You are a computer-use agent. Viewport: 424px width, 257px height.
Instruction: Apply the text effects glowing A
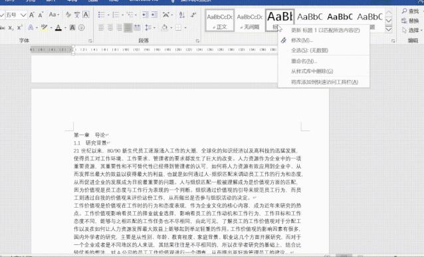[31, 27]
